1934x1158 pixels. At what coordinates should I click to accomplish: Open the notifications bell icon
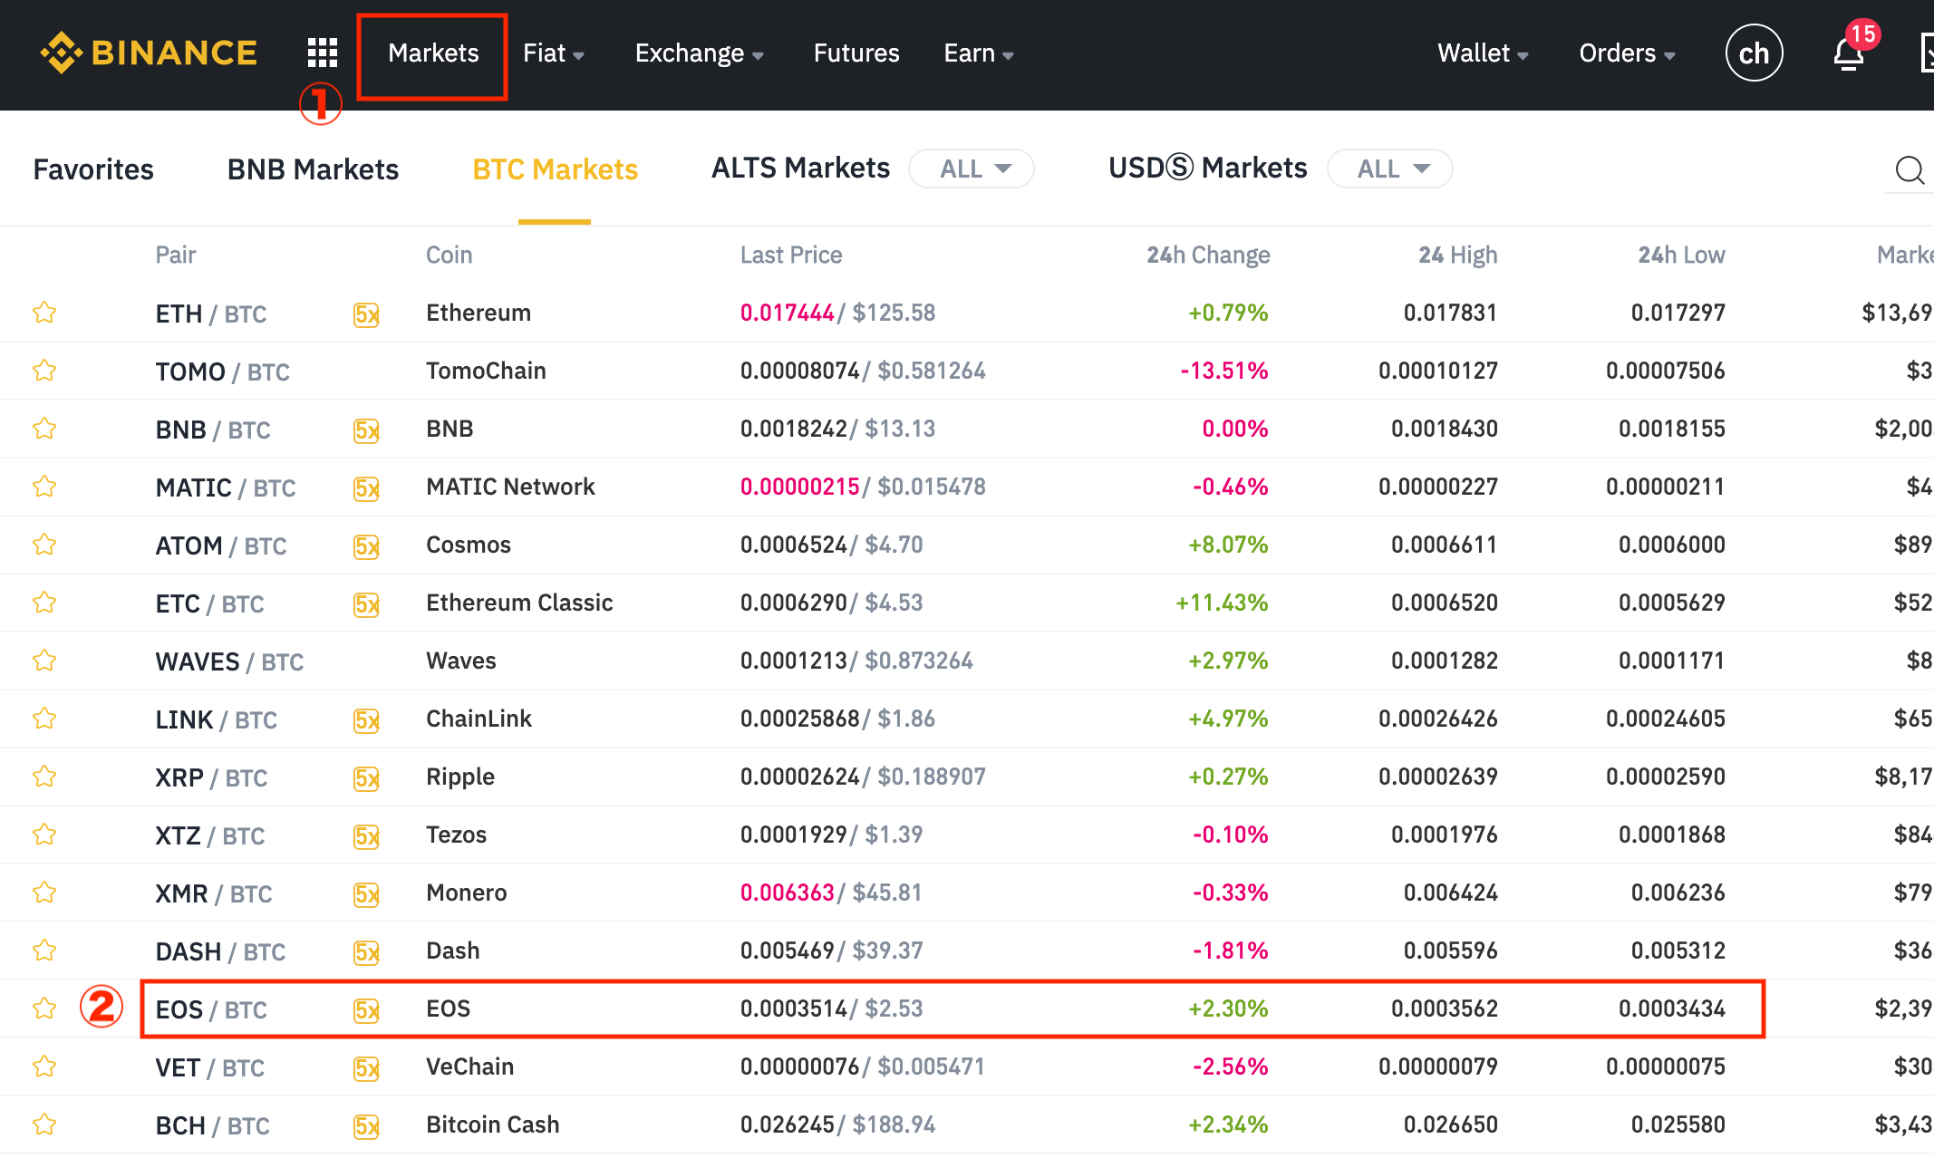pos(1849,54)
